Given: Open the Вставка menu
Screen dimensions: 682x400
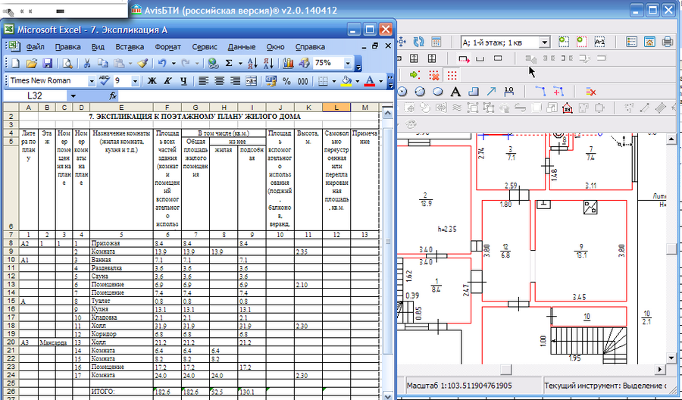Looking at the screenshot, I should click(x=130, y=46).
